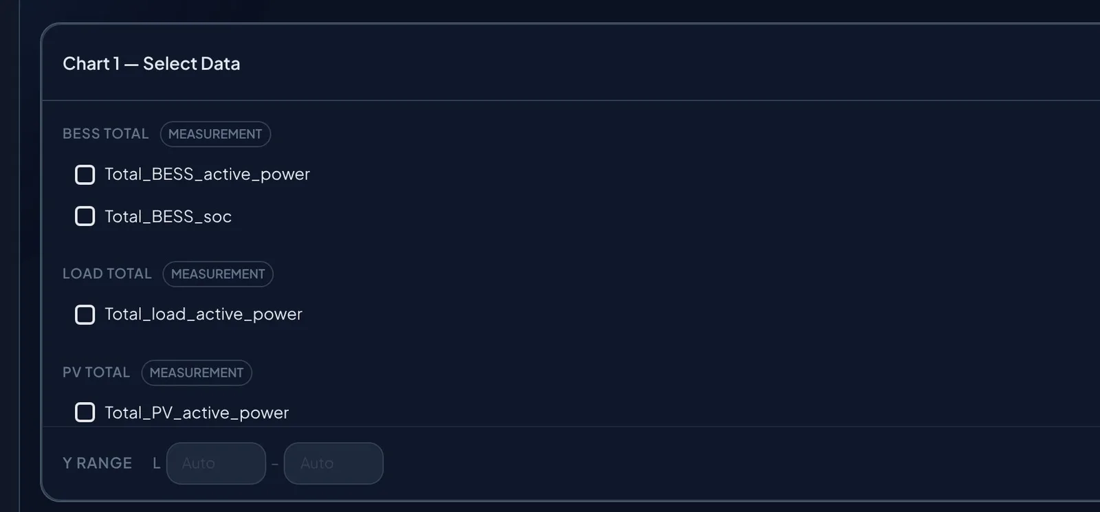Tick the Total_BESS_soc checkbox
Screen dimensions: 1100x512
click(85, 216)
